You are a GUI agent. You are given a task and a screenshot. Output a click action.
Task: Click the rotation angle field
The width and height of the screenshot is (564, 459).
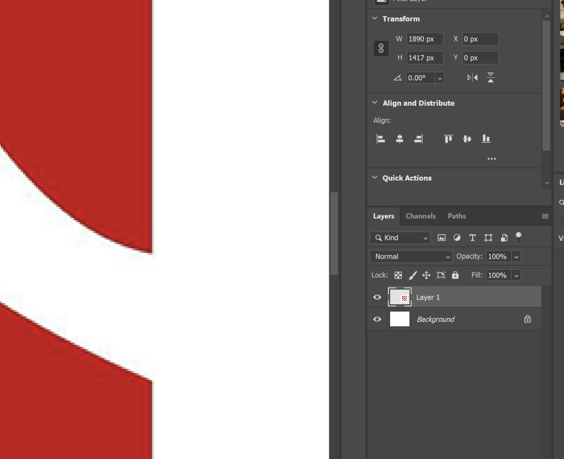[x=420, y=78]
